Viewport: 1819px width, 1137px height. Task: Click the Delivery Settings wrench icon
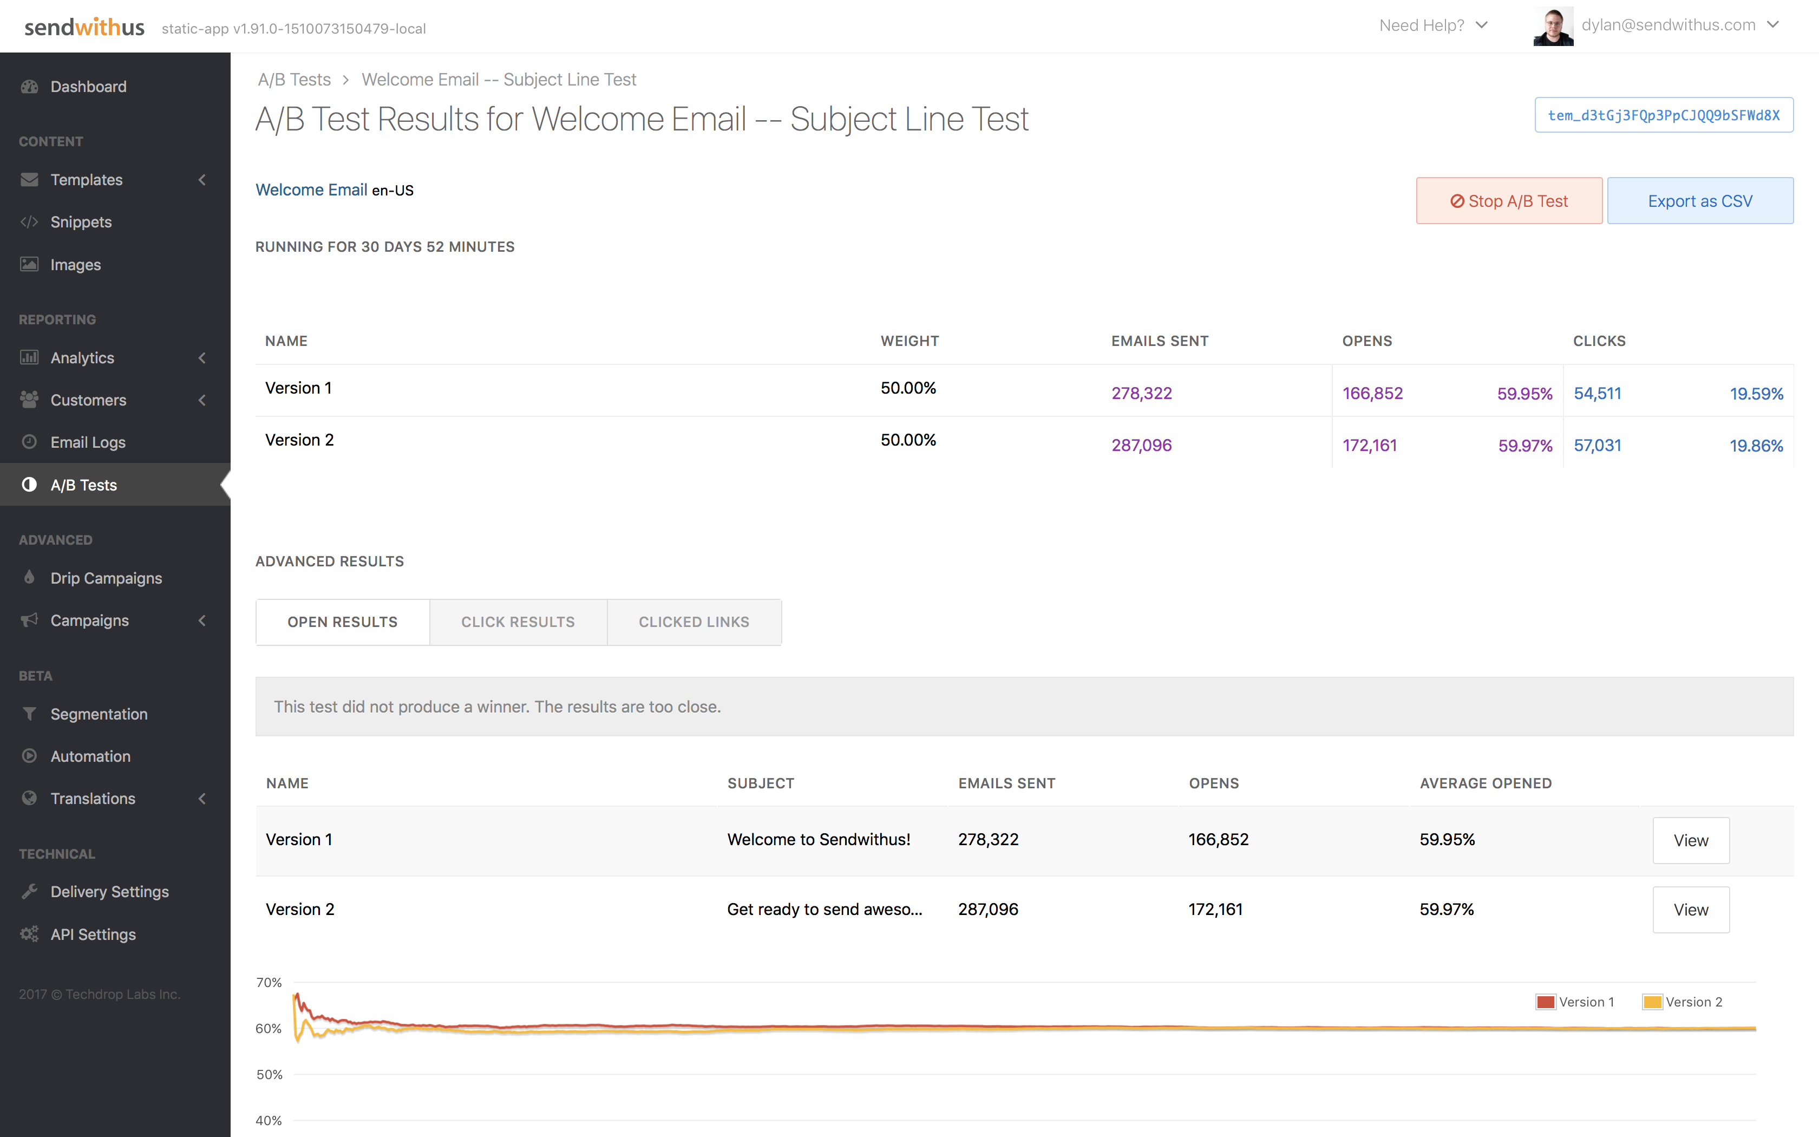(29, 891)
